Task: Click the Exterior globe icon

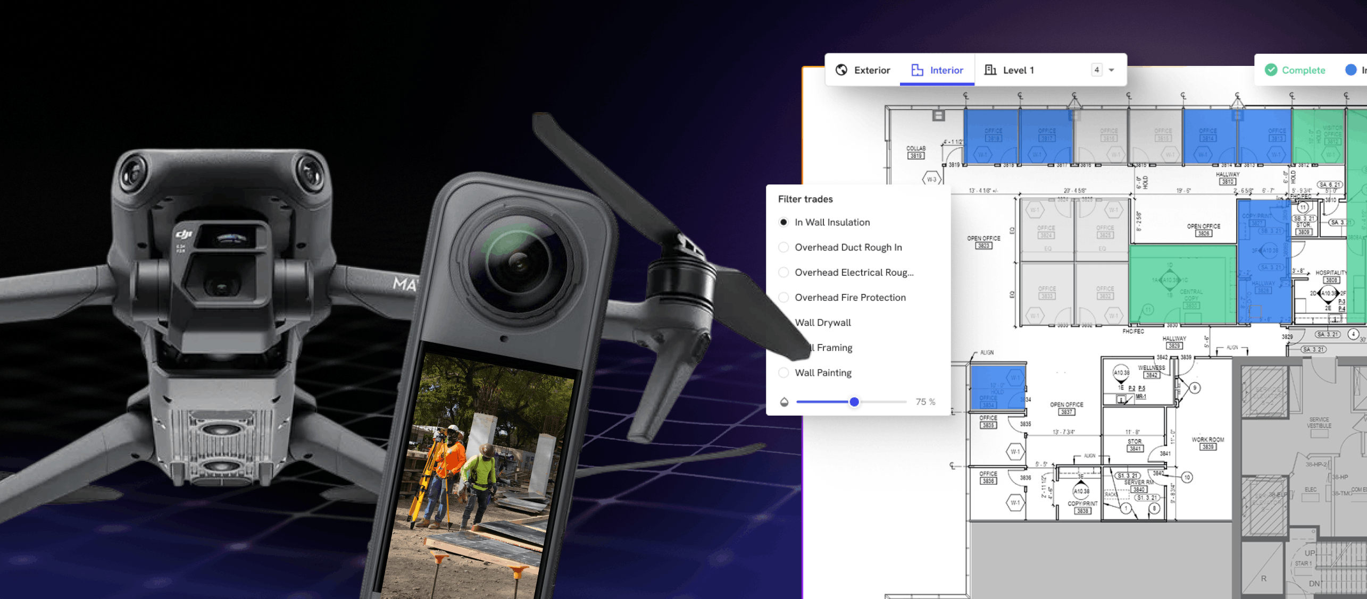Action: coord(841,70)
